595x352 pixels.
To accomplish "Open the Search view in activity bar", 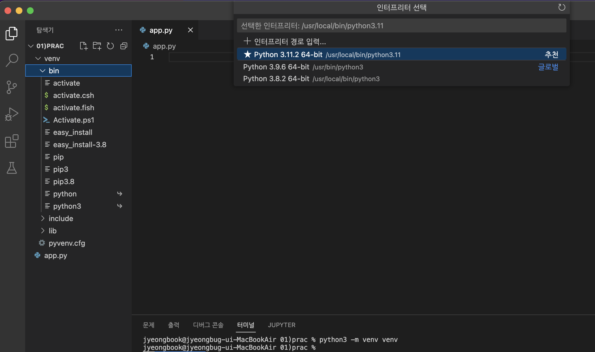I will 11,60.
